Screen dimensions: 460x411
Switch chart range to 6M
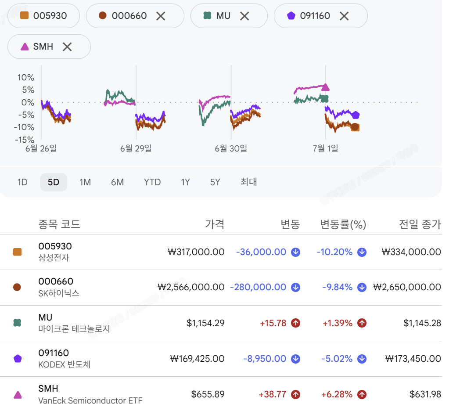click(x=117, y=182)
